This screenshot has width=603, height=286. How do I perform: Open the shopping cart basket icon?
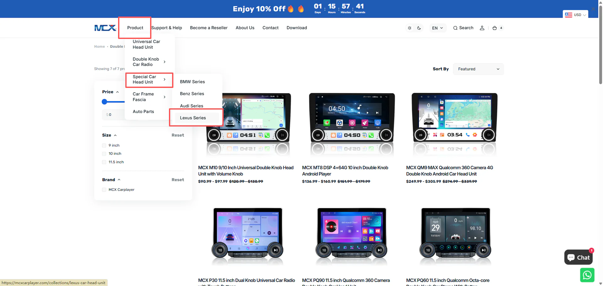coord(495,28)
